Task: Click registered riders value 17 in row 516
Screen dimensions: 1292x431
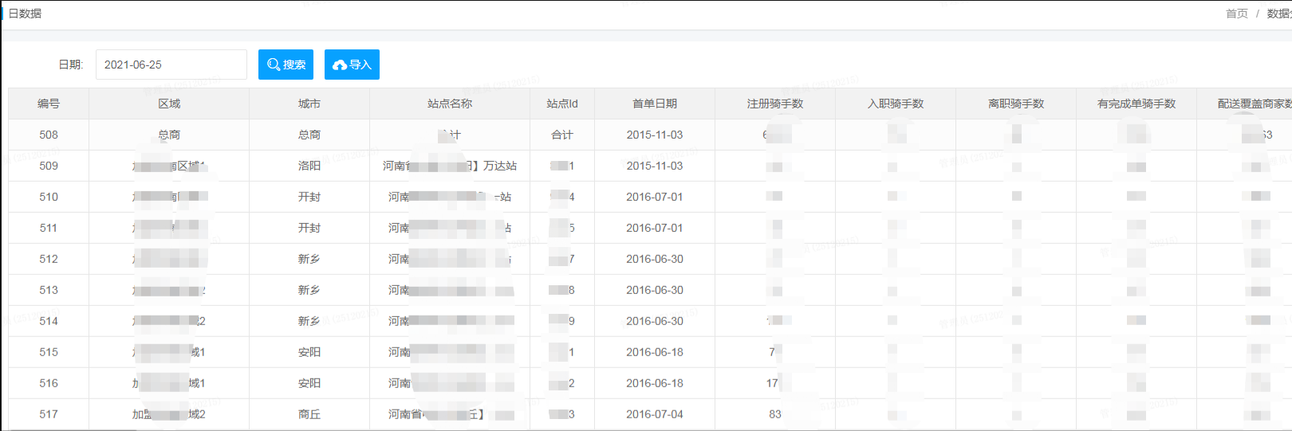Action: (772, 383)
